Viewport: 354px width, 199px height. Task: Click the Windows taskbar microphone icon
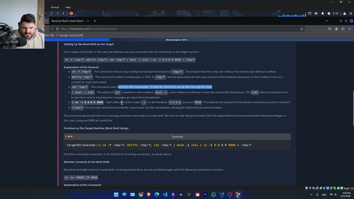click(x=317, y=195)
